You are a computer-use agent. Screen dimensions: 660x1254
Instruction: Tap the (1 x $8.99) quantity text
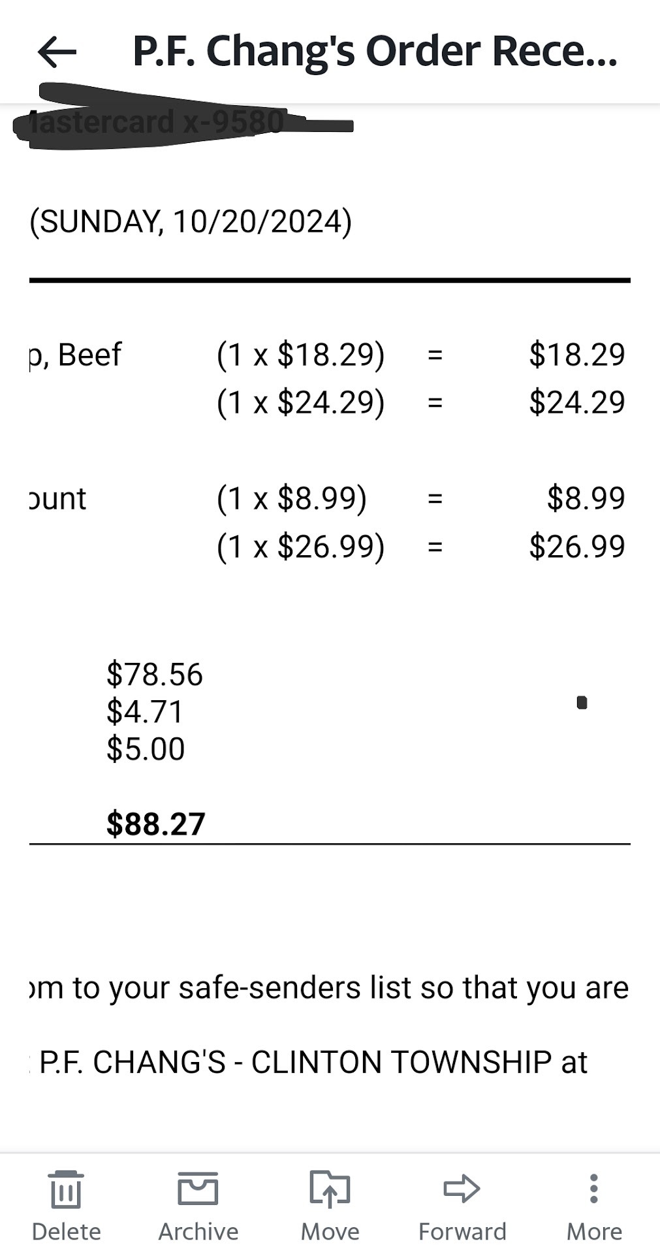tap(291, 498)
